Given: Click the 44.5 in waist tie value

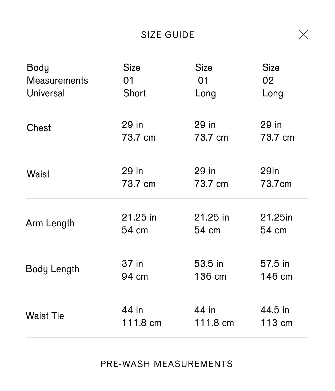Looking at the screenshot, I should [275, 310].
